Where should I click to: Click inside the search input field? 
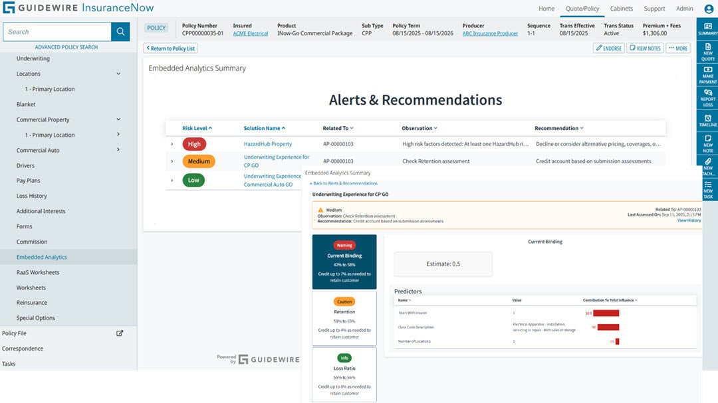pos(57,31)
